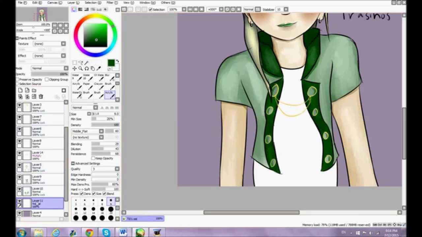The width and height of the screenshot is (422, 237).
Task: Hide Layer7 with its eye icon
Action: [x=19, y=117]
